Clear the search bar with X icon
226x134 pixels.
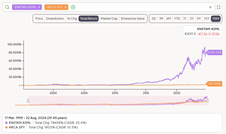click(210, 7)
